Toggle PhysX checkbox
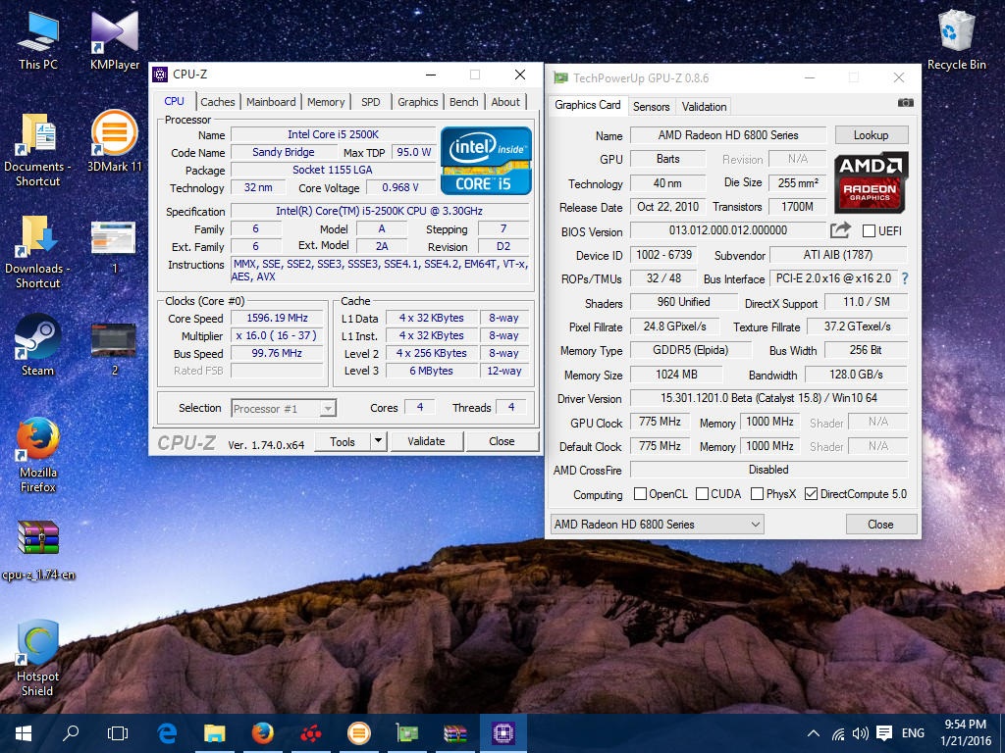 click(x=757, y=494)
